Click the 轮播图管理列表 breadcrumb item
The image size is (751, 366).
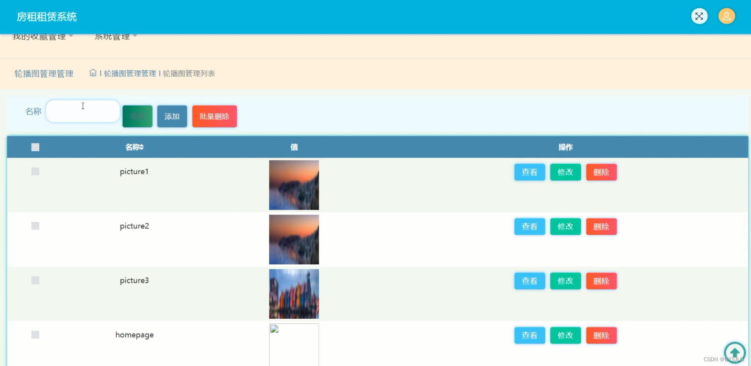click(189, 73)
